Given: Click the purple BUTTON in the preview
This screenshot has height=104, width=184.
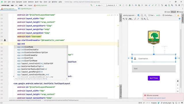Looking at the screenshot, I should [x=154, y=78].
